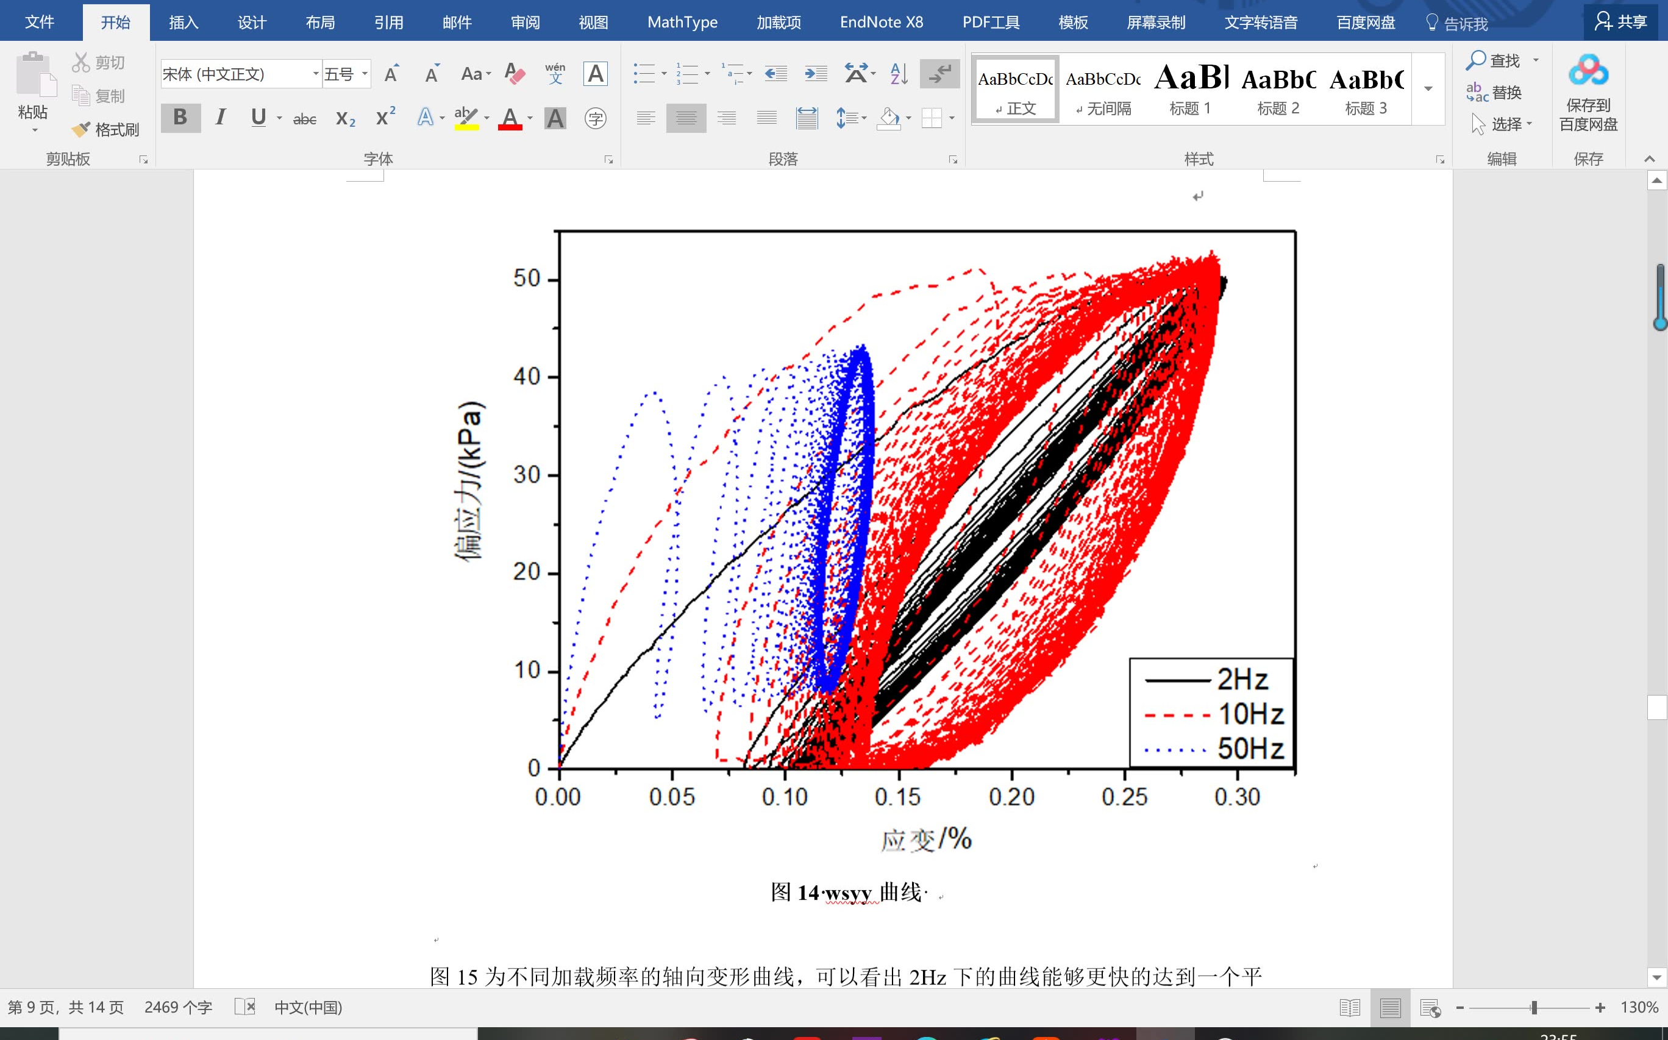Save to Baidu Netdisk cloud icon
This screenshot has height=1040, width=1668.
[1588, 71]
